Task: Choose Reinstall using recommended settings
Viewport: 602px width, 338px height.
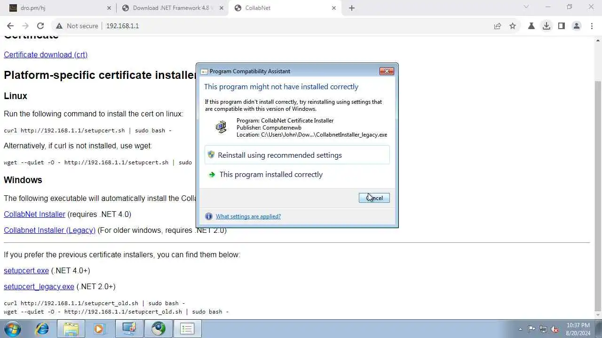Action: [x=297, y=155]
